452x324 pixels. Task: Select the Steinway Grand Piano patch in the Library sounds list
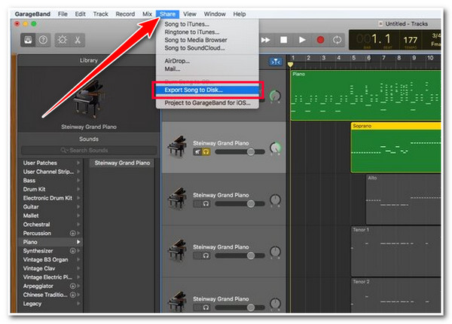click(x=122, y=163)
